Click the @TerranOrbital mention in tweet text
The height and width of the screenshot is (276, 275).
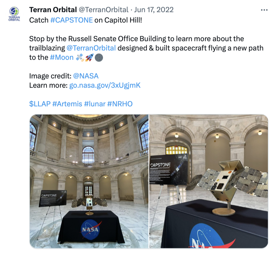91,48
